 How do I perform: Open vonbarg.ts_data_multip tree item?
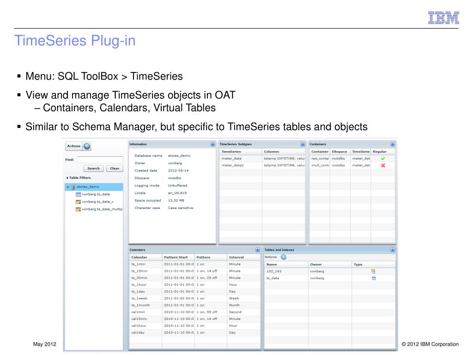[x=102, y=209]
